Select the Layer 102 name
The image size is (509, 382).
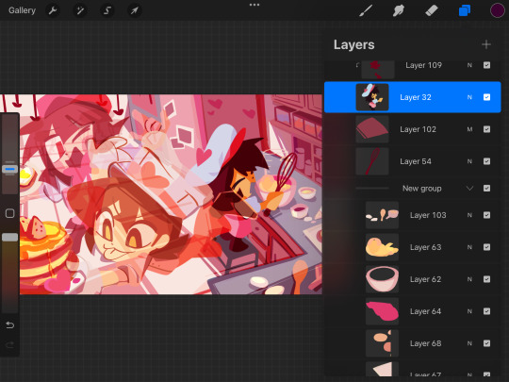[x=418, y=129]
